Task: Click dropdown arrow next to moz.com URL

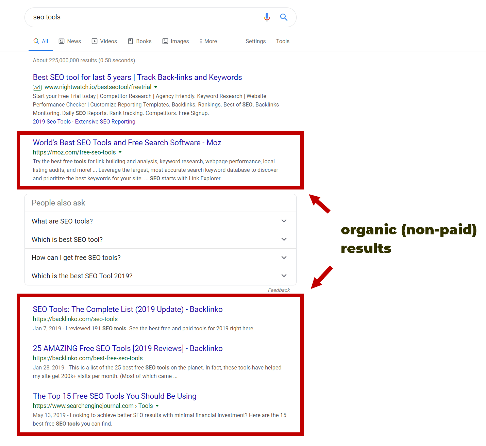Action: (x=120, y=152)
